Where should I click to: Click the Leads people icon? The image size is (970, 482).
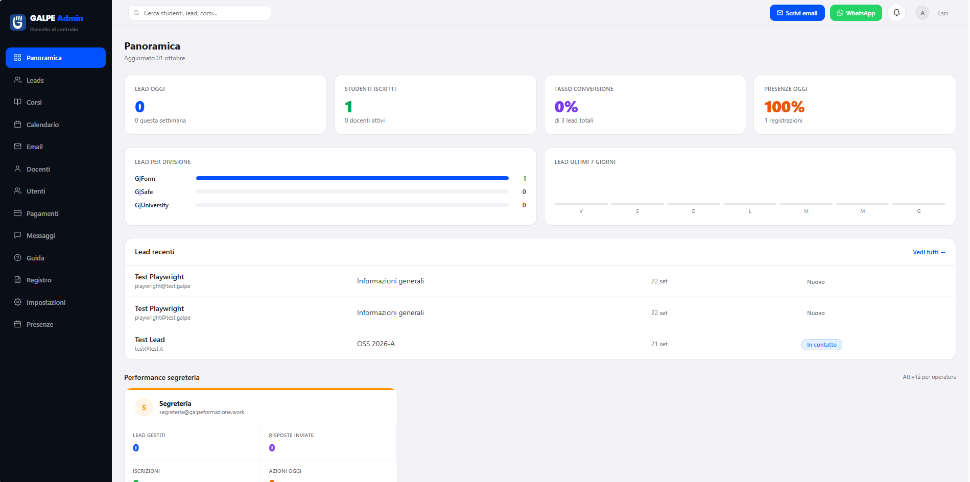pos(17,80)
